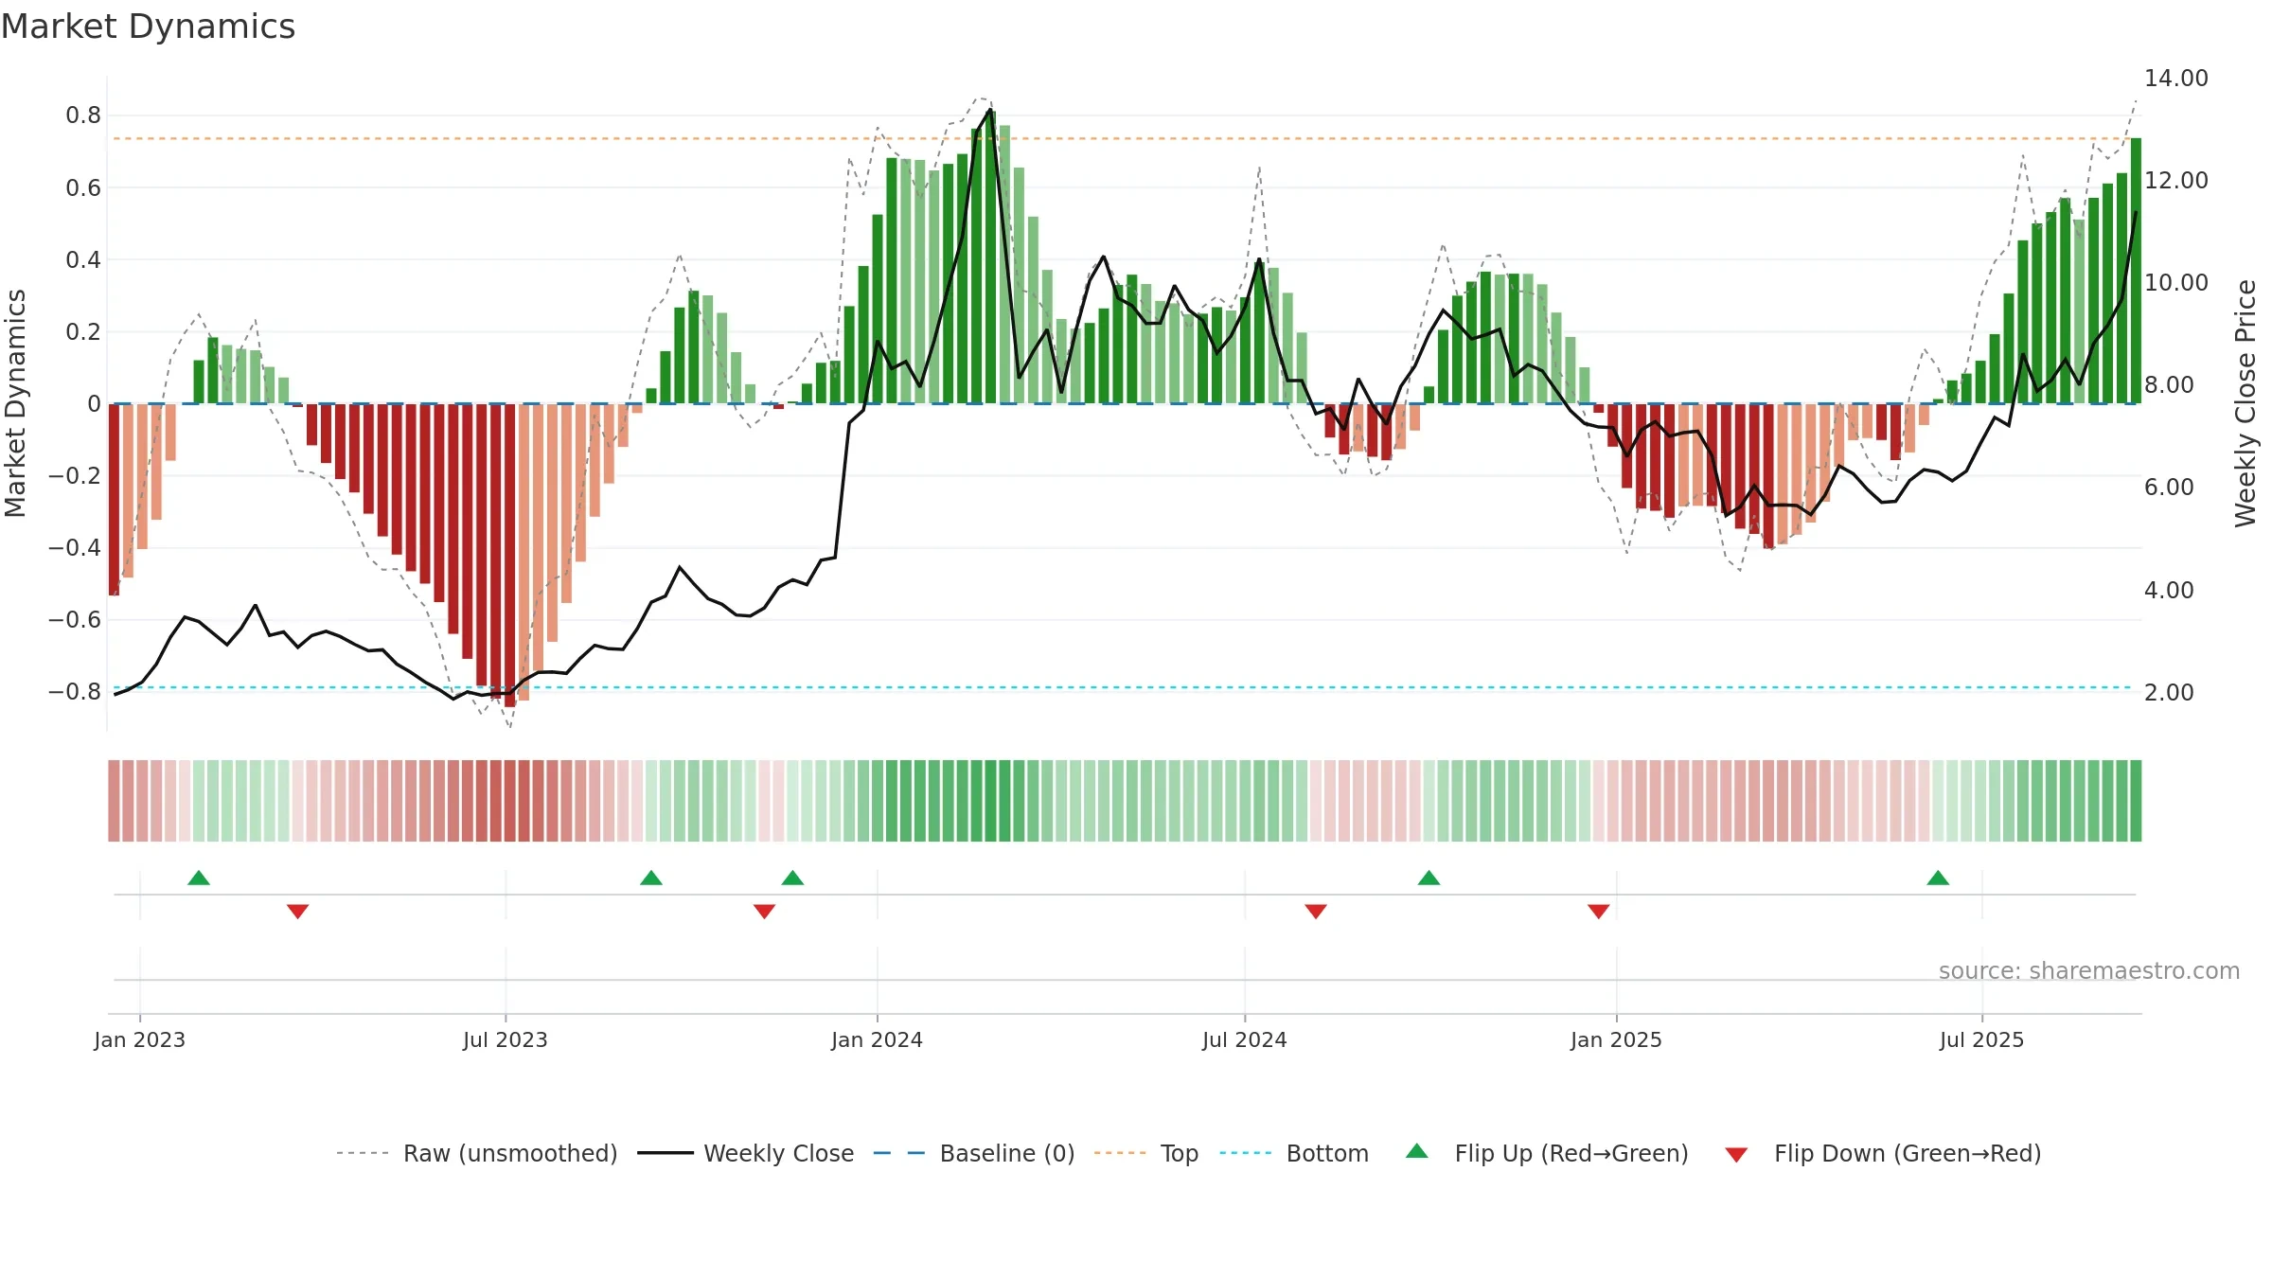
Task: Click the vertical Market Dynamics axis title
Action: click(15, 403)
